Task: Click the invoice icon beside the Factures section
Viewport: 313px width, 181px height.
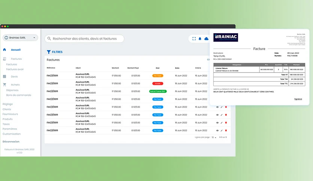Action: (4, 59)
